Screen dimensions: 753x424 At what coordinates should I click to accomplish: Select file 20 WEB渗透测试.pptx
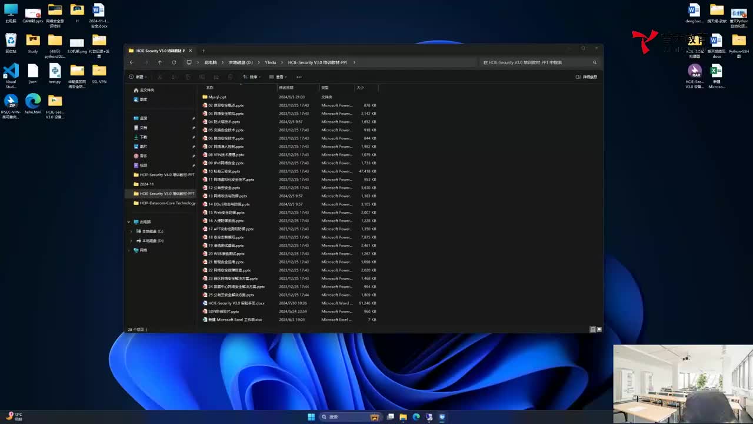click(224, 254)
